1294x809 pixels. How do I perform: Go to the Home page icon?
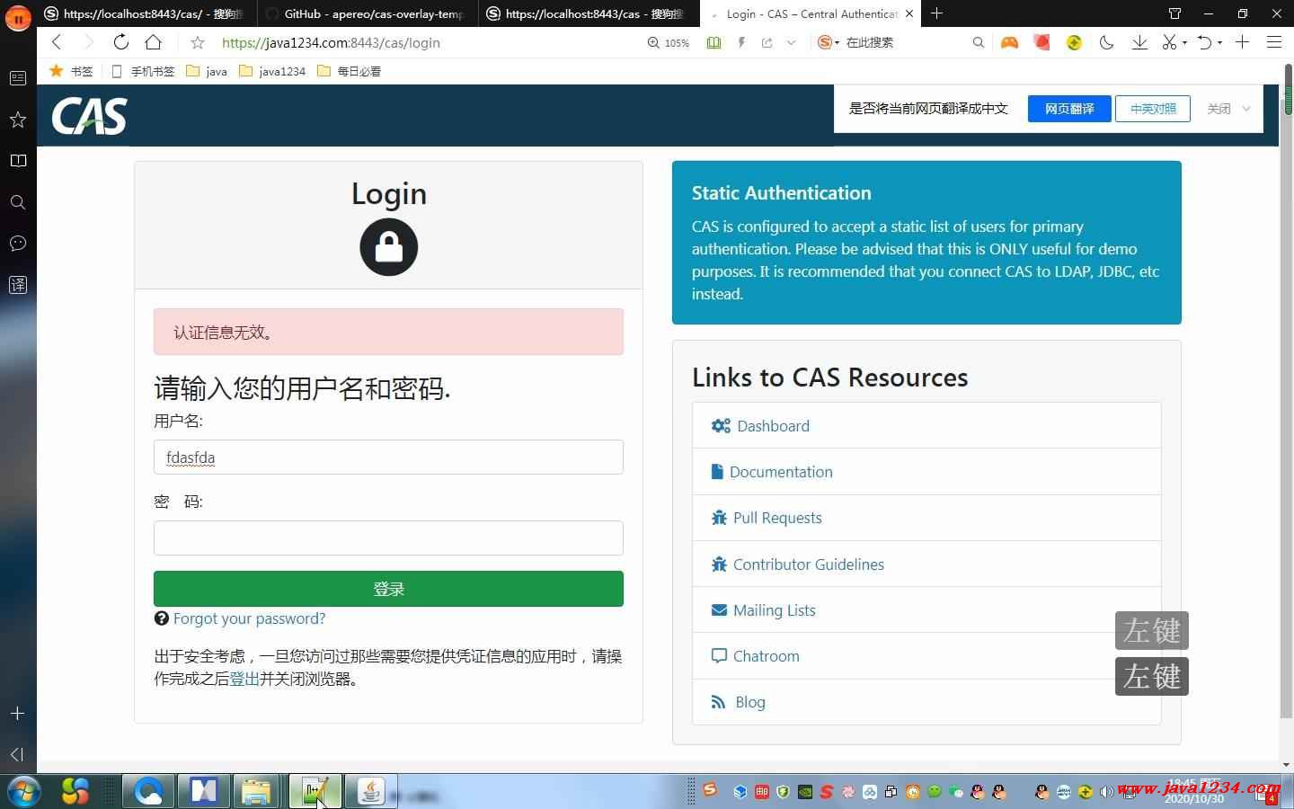(154, 42)
